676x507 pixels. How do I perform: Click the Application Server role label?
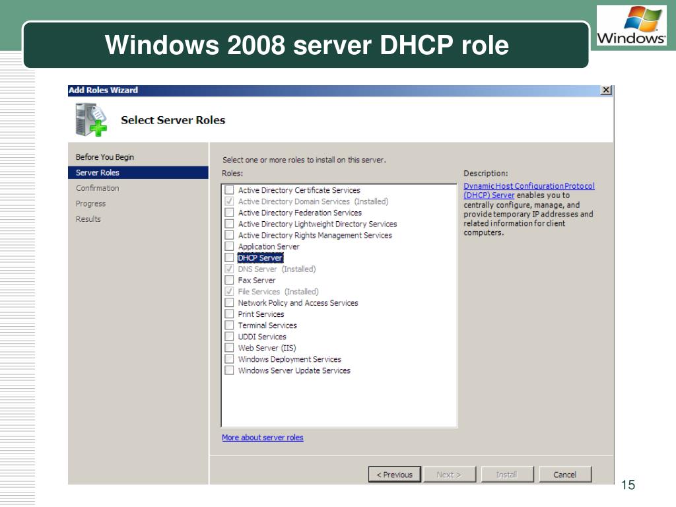269,246
